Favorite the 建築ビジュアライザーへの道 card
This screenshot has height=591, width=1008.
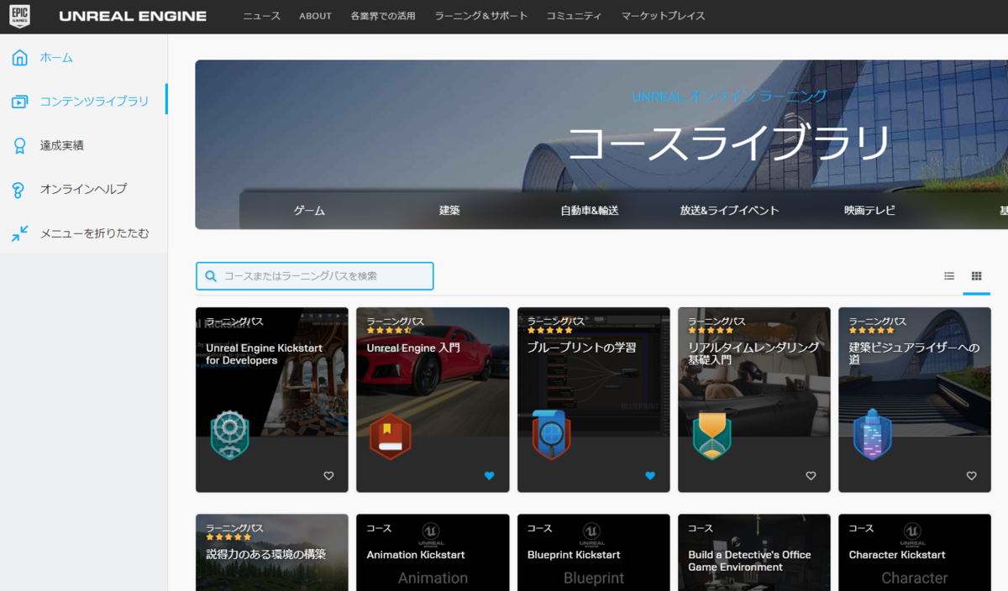971,476
